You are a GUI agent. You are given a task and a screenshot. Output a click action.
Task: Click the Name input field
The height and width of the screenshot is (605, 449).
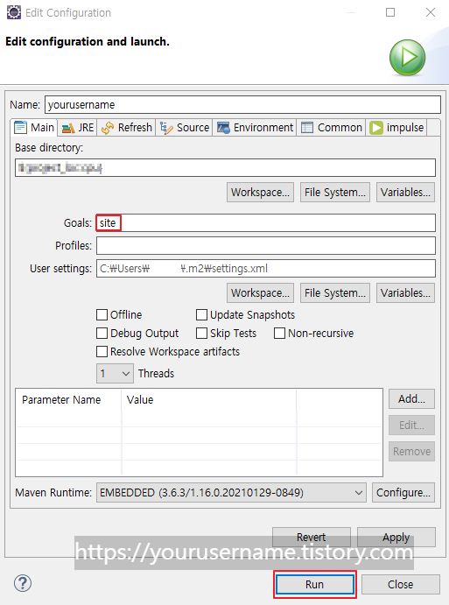(x=242, y=104)
